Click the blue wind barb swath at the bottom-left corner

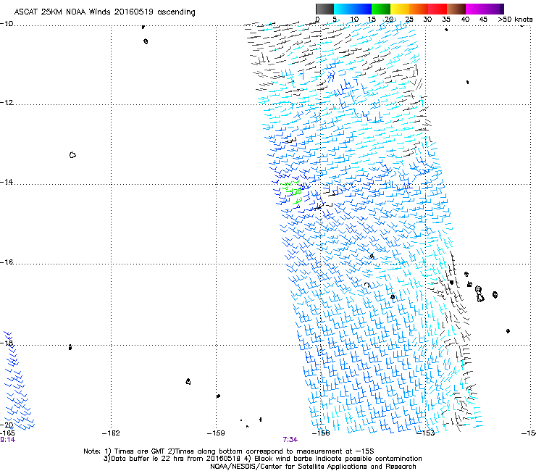pyautogui.click(x=18, y=380)
